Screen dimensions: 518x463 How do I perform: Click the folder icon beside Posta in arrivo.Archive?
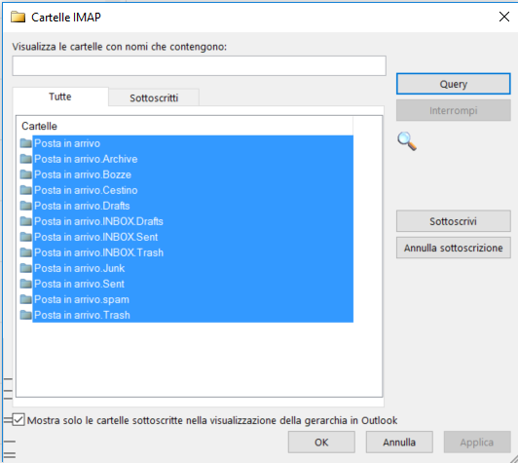click(25, 159)
